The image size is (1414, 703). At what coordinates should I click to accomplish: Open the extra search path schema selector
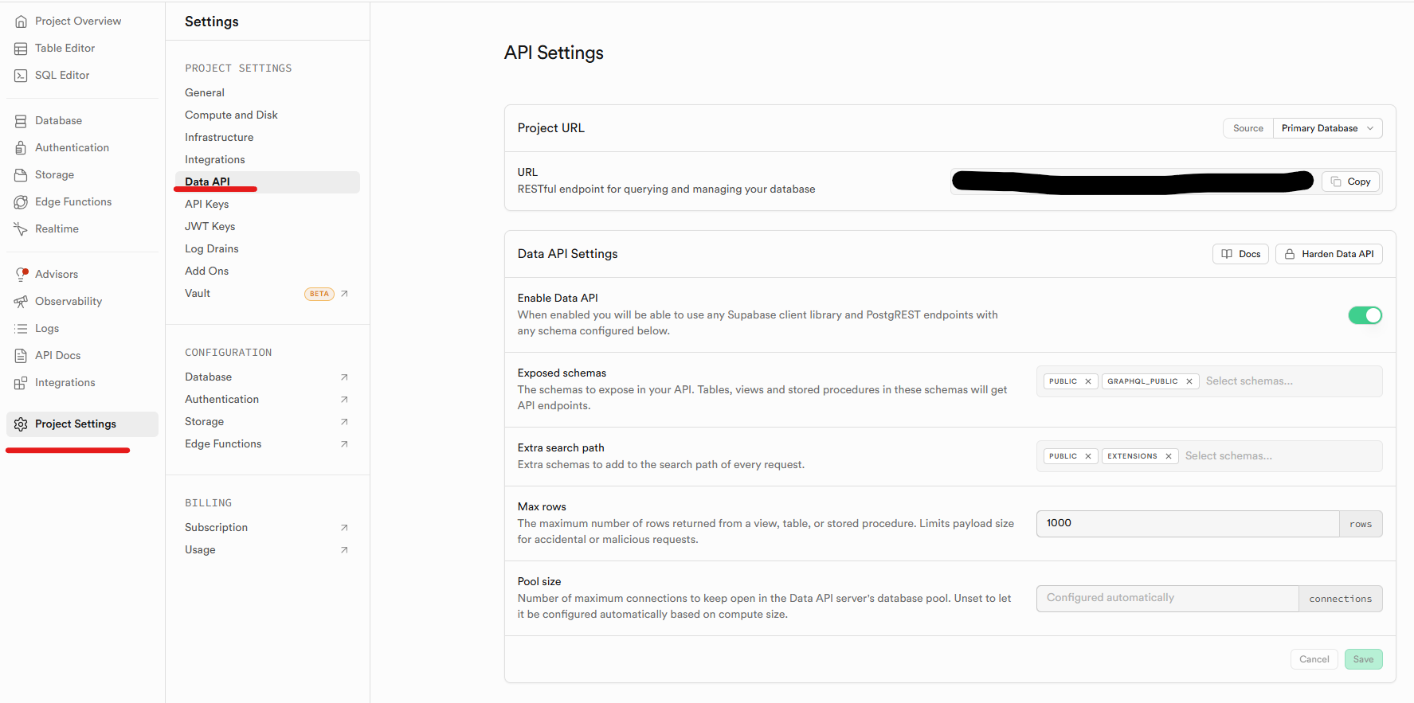click(1280, 456)
